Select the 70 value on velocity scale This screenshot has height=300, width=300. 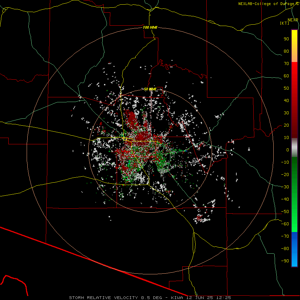click(286, 64)
